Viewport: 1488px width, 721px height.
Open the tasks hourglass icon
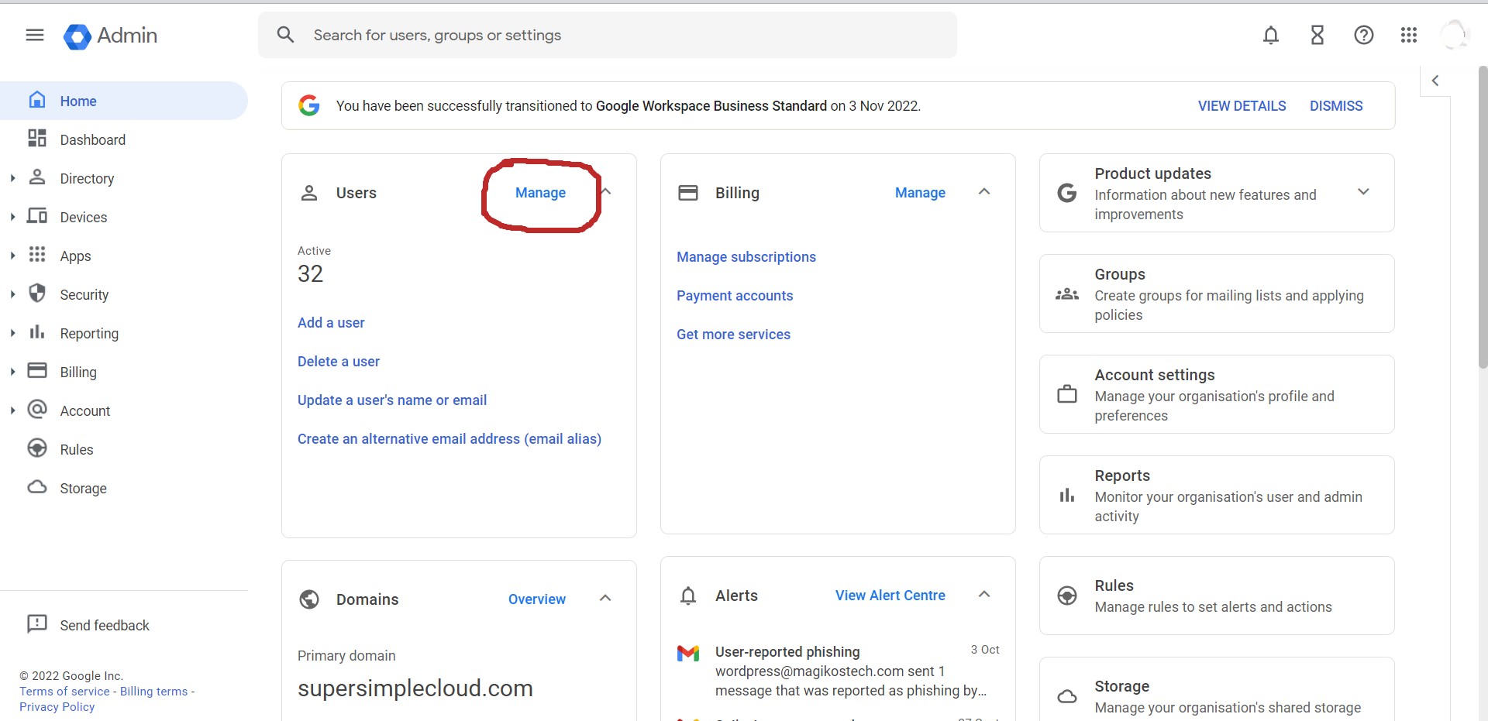pos(1317,35)
